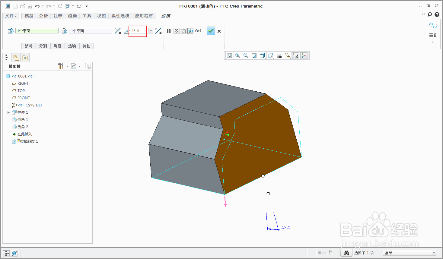443x259 pixels.
Task: Open datum display filters icon
Action: tap(288, 55)
